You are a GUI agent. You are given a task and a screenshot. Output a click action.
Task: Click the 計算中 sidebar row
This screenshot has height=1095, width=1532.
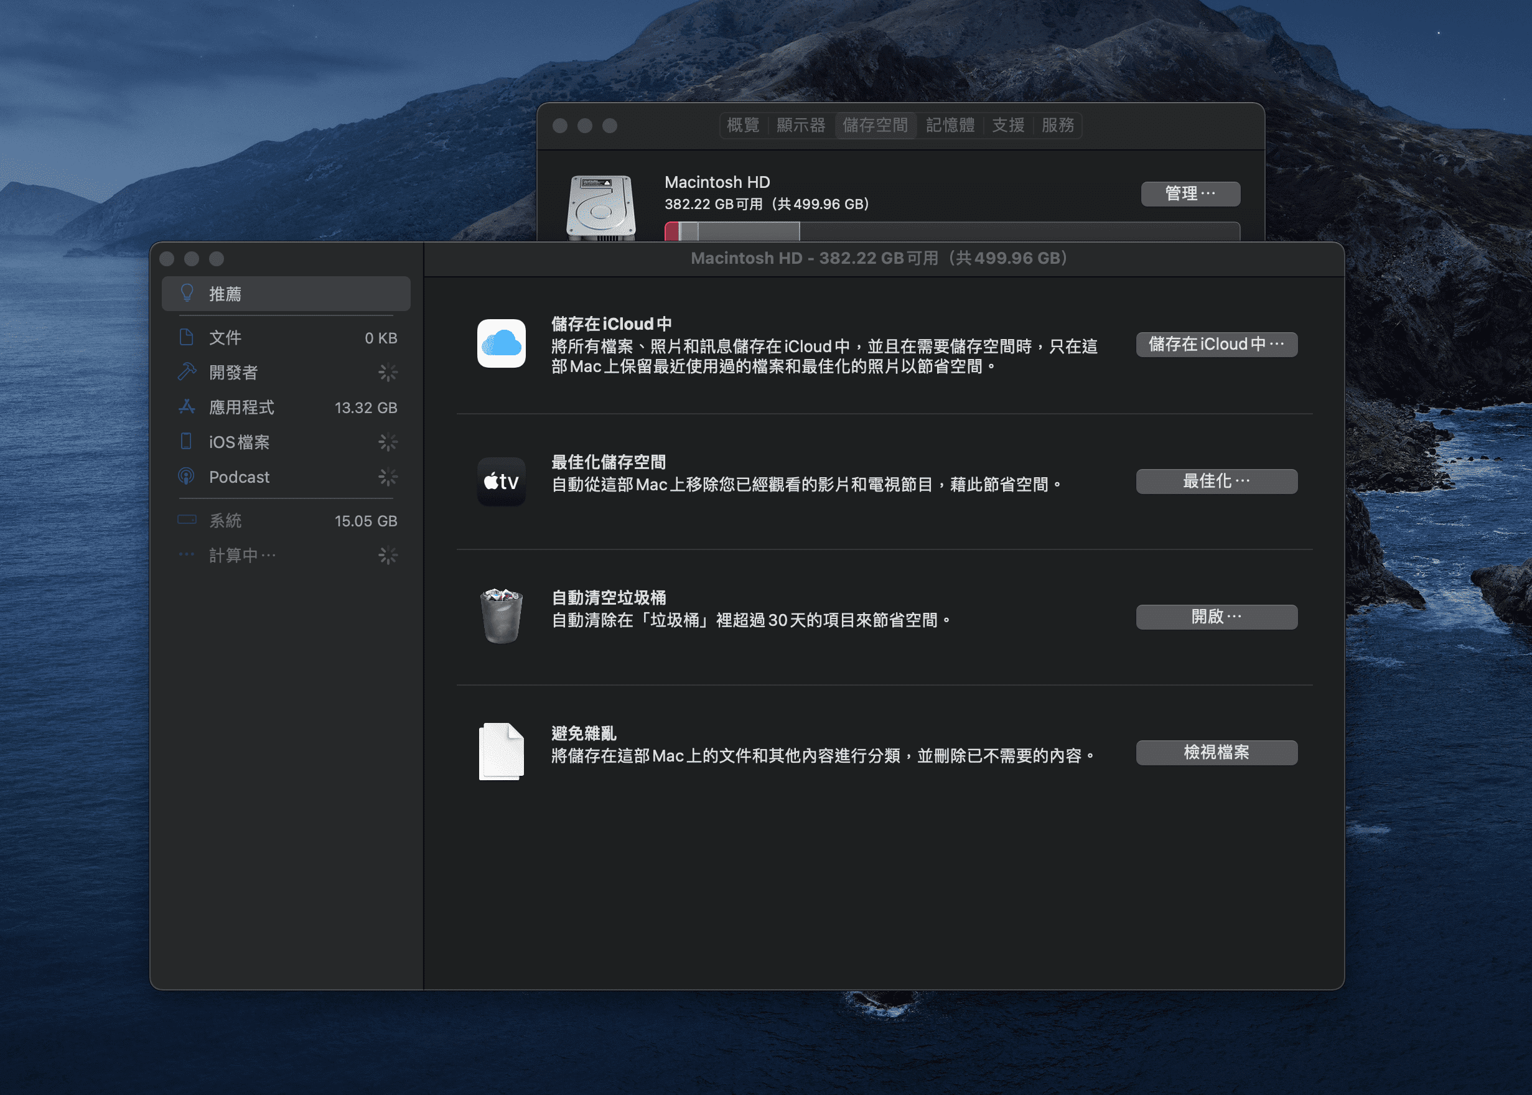286,556
